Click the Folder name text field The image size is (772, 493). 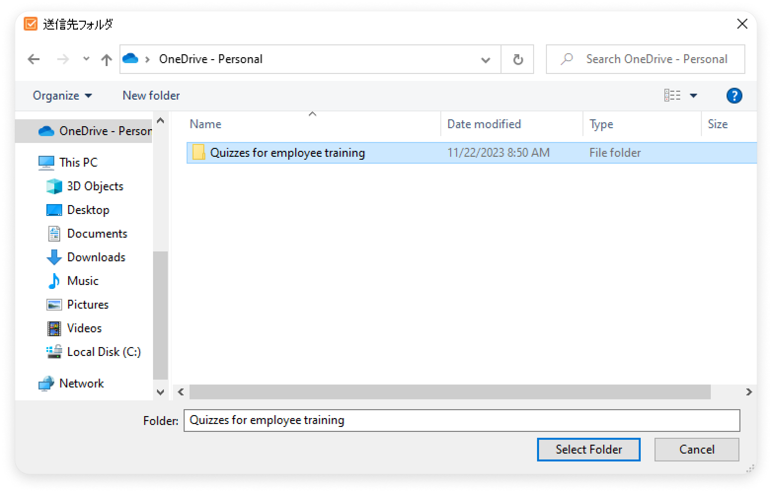click(462, 421)
